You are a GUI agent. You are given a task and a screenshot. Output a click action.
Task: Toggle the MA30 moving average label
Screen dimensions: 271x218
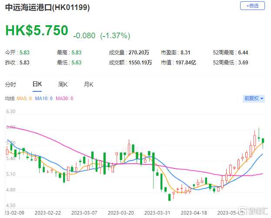[64, 98]
